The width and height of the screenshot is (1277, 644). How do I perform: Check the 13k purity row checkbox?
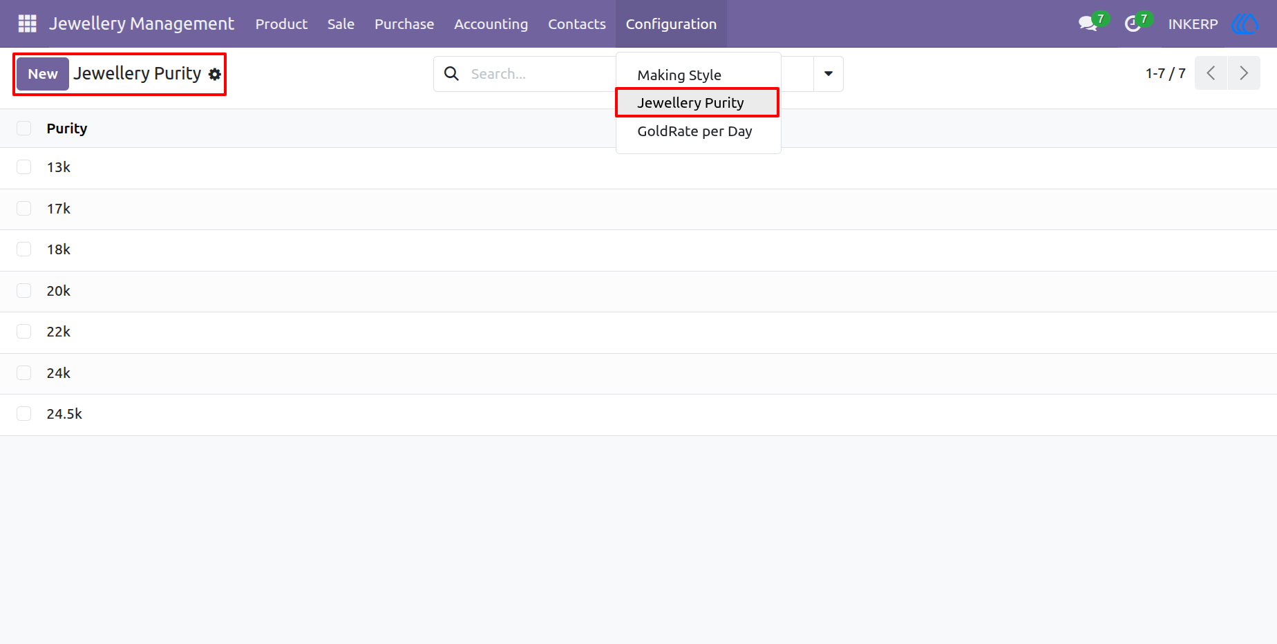click(24, 167)
